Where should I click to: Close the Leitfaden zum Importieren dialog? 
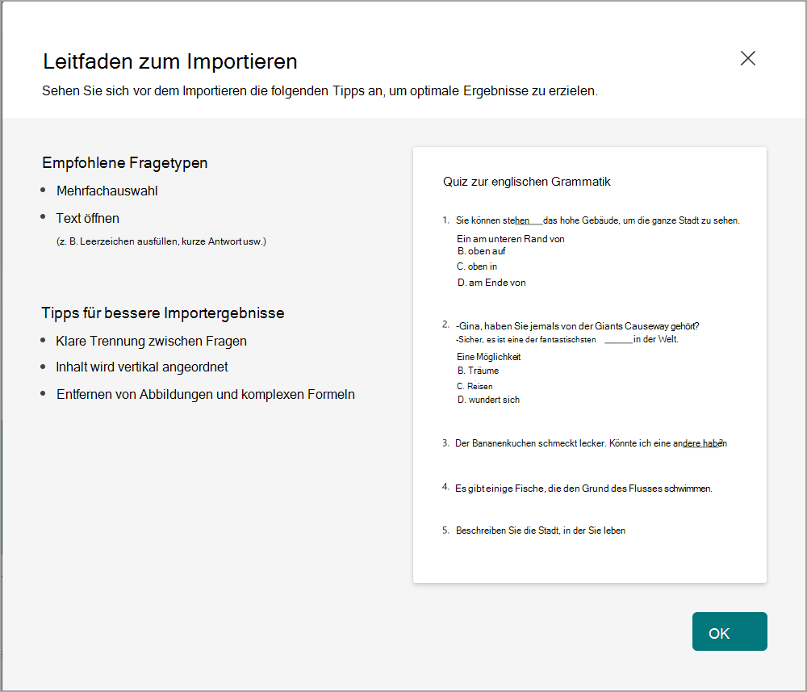click(748, 58)
